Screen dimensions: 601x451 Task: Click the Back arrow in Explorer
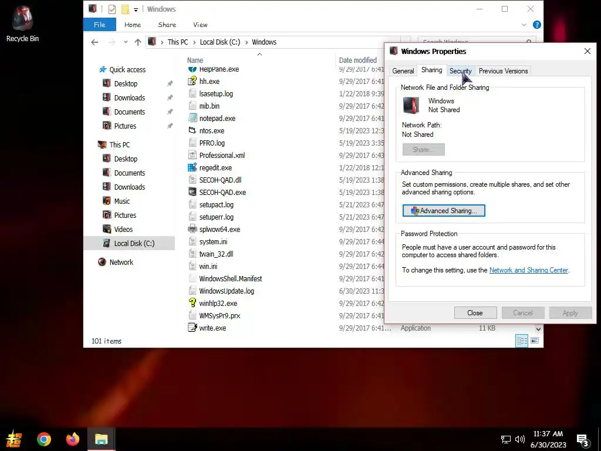click(x=94, y=42)
